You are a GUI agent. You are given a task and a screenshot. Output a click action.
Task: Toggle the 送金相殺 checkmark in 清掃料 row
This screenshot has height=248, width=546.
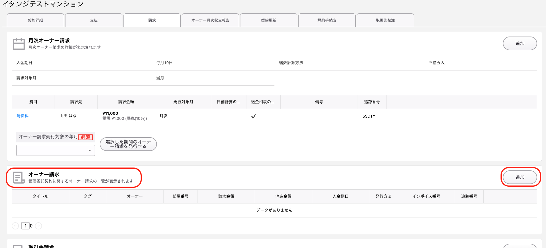[253, 116]
